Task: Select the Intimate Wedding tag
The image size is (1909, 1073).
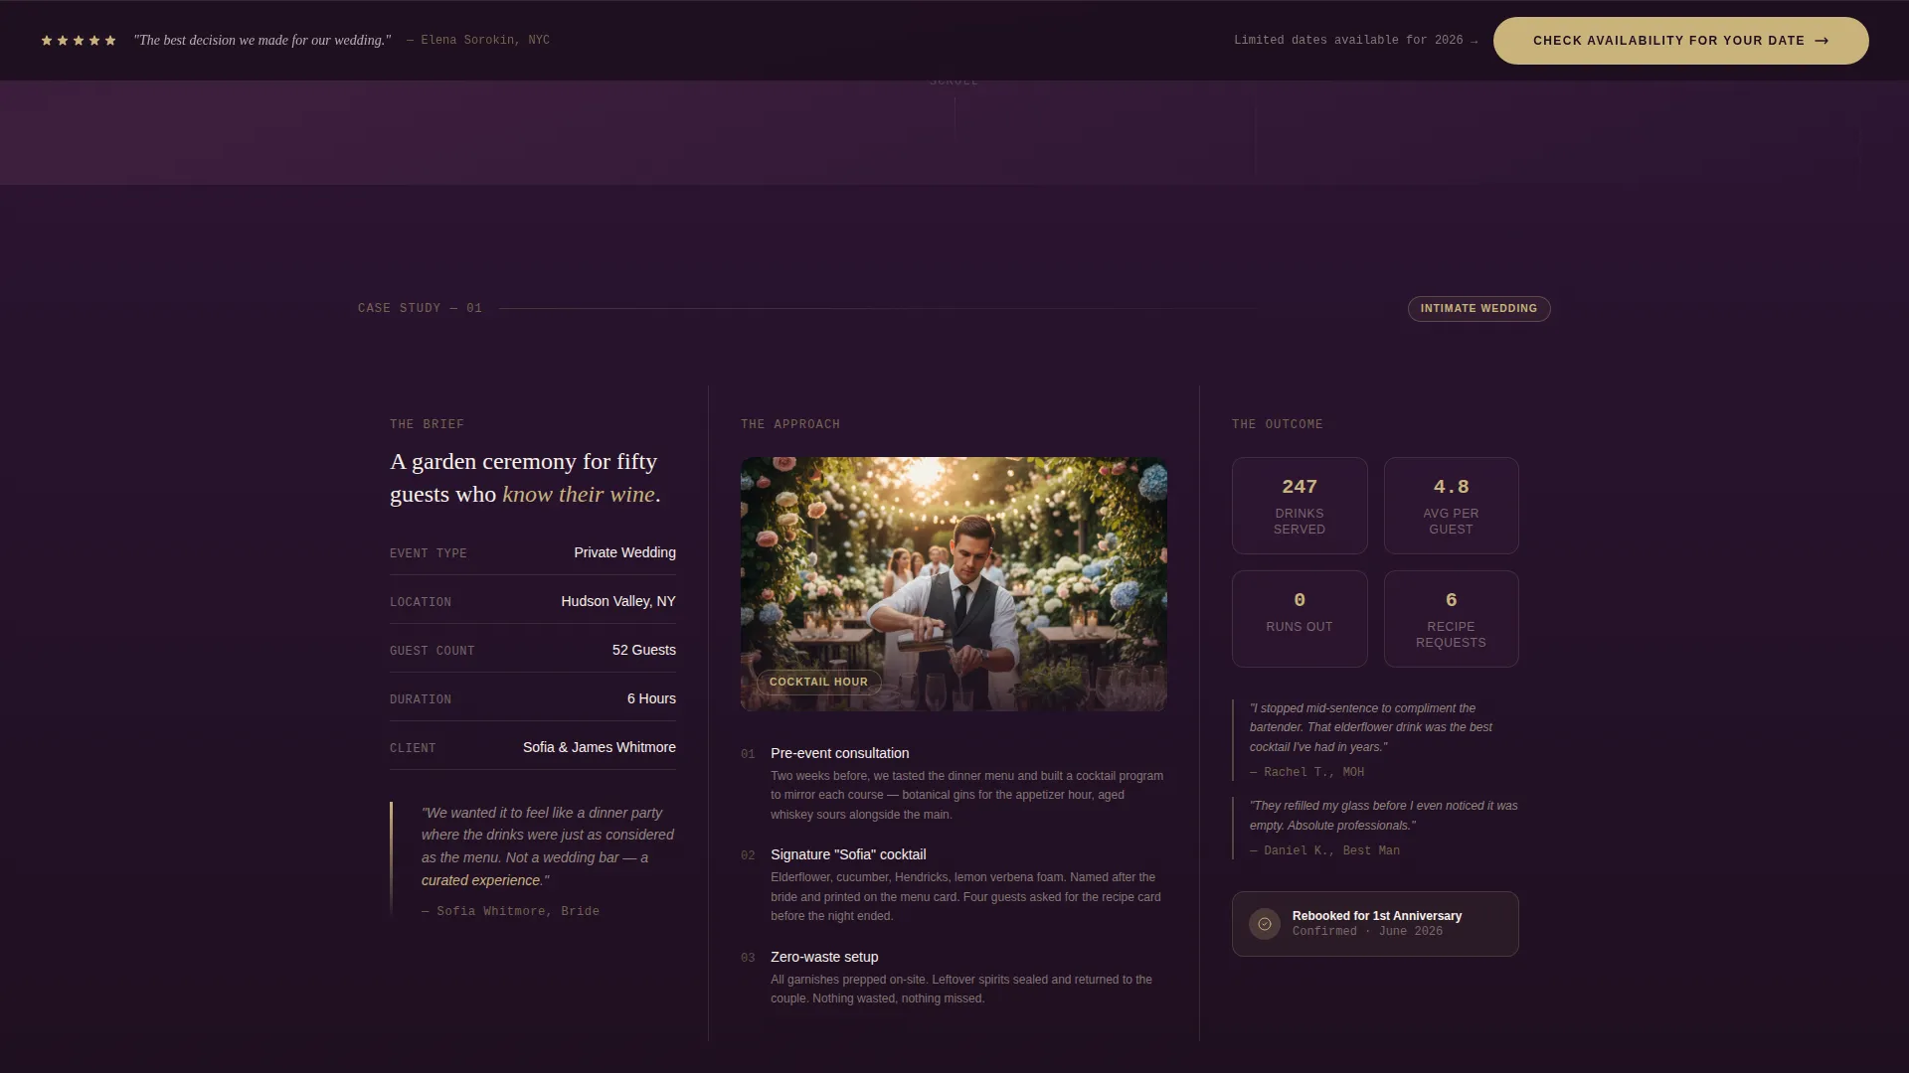Action: click(x=1478, y=309)
